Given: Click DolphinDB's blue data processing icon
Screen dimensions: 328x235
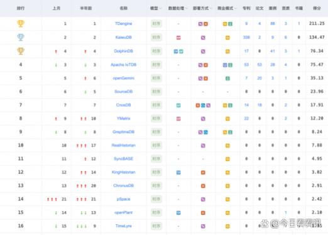Looking at the screenshot, I should click(x=176, y=52).
